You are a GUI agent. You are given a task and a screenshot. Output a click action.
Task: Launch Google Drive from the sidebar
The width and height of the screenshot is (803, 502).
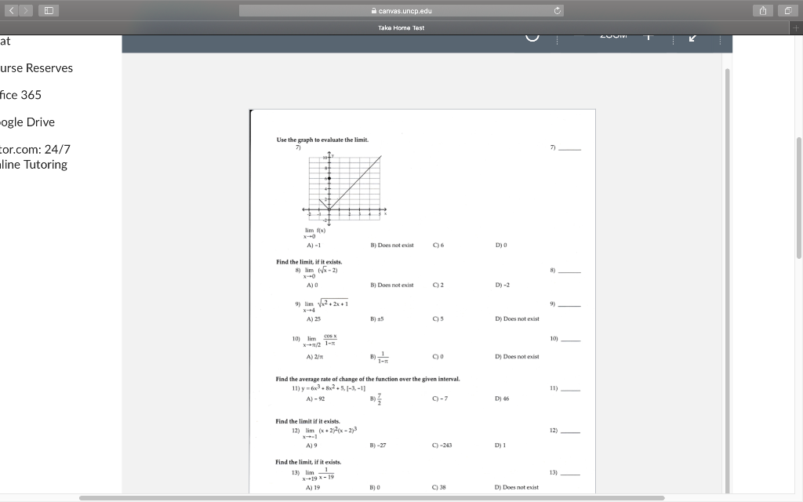coord(27,122)
